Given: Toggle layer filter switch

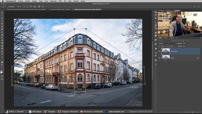Looking at the screenshot, I should 187,40.
